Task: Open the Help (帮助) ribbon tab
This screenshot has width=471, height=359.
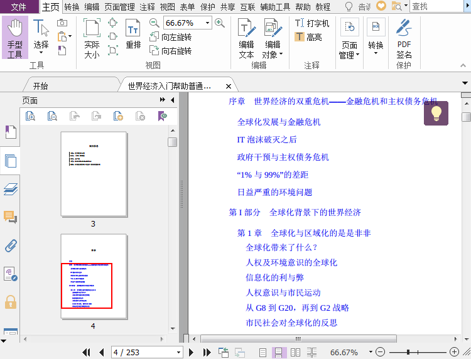Action: click(x=303, y=7)
